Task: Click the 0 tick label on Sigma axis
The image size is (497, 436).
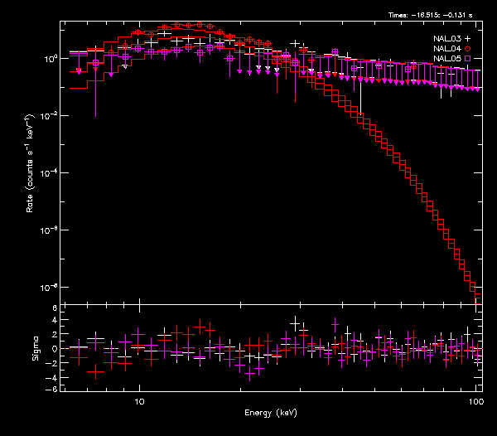Action: pyautogui.click(x=55, y=349)
